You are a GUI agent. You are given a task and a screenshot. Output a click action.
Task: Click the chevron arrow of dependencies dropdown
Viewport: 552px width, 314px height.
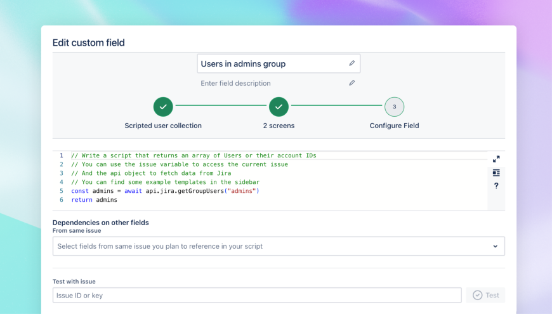(x=495, y=246)
